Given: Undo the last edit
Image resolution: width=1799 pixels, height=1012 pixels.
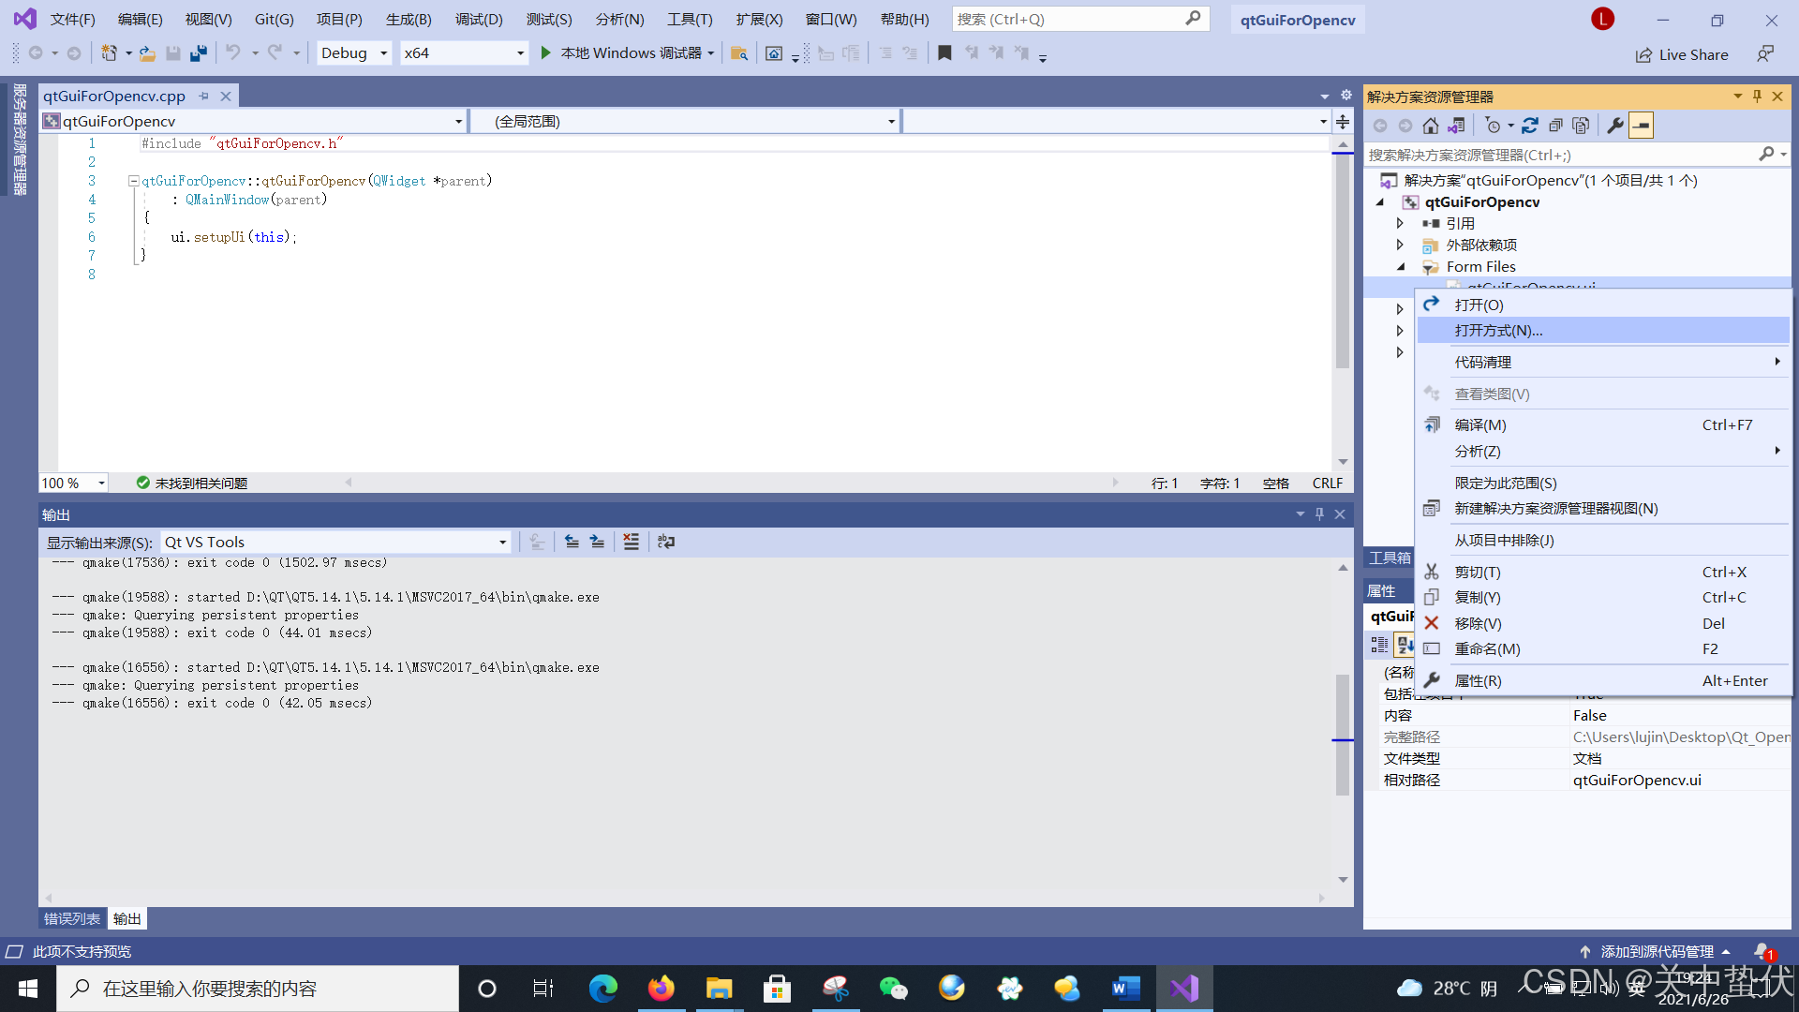Looking at the screenshot, I should pyautogui.click(x=233, y=52).
